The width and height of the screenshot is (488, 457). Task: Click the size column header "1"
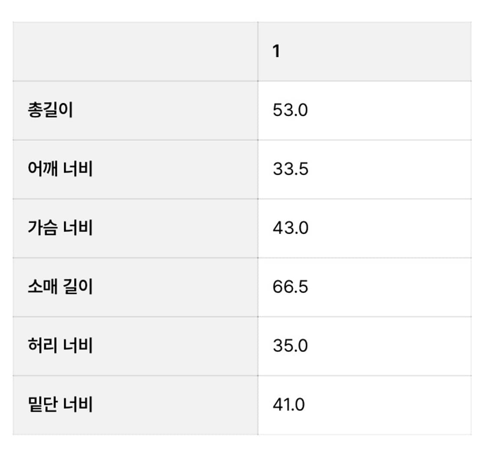[276, 52]
